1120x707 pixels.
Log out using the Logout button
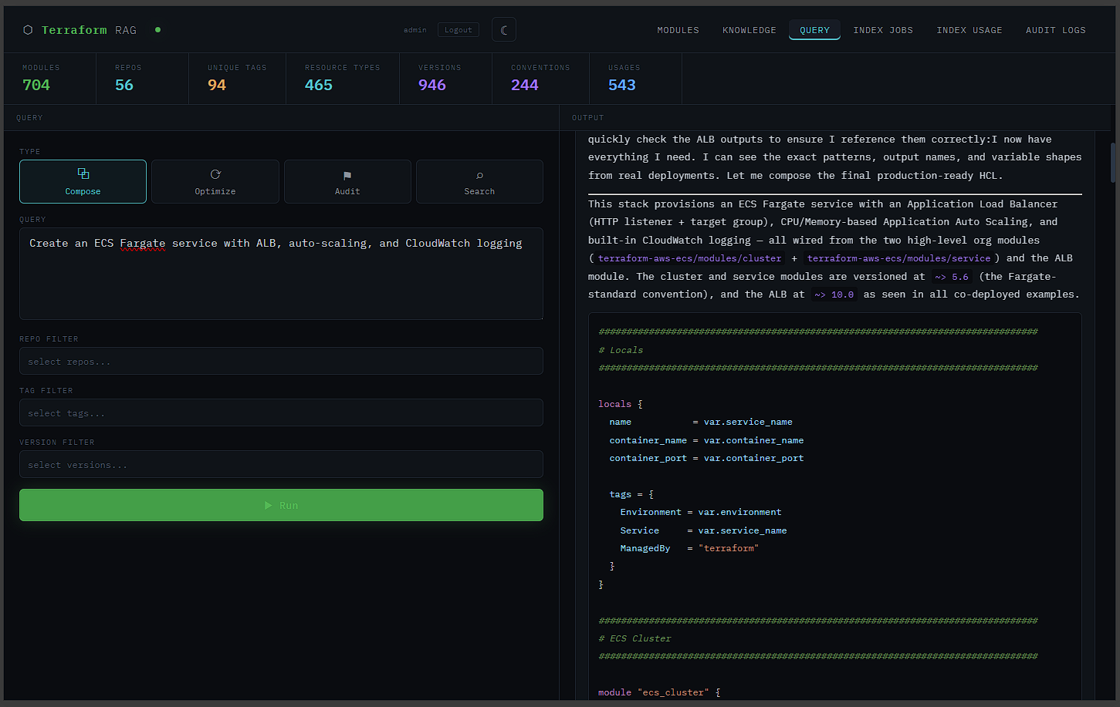coord(458,30)
